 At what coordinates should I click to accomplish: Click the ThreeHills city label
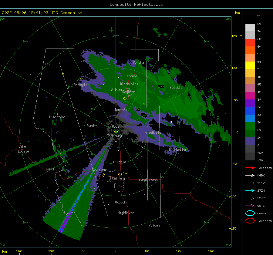click(152, 133)
